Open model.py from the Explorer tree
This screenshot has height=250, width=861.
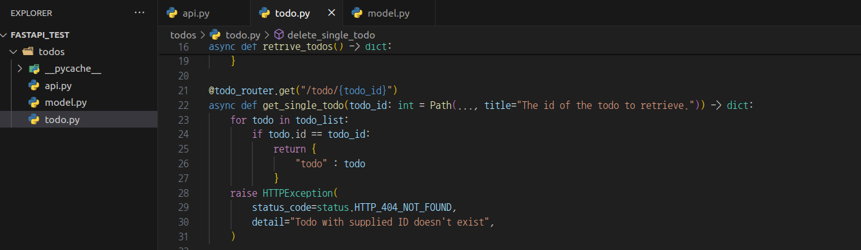tap(66, 102)
